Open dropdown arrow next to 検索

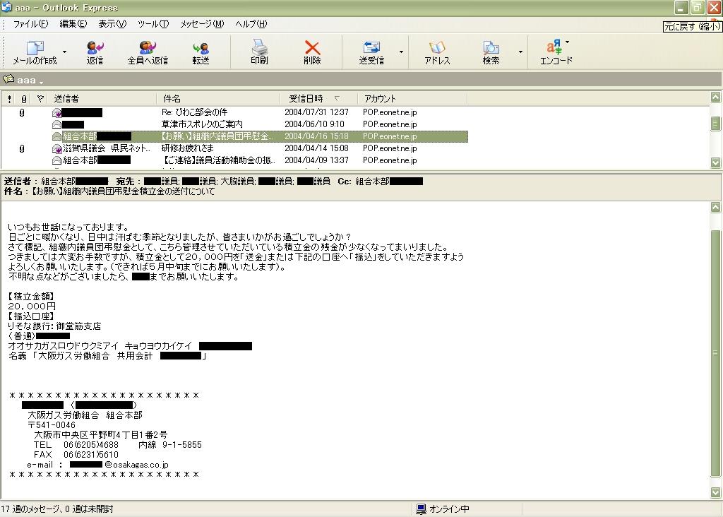pos(520,52)
